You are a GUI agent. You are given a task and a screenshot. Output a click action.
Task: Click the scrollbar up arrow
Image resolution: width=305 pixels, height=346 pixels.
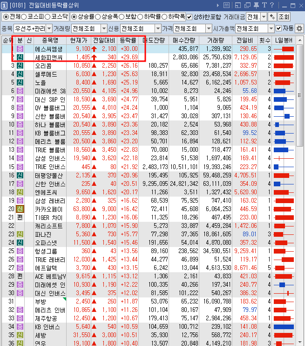point(299,40)
